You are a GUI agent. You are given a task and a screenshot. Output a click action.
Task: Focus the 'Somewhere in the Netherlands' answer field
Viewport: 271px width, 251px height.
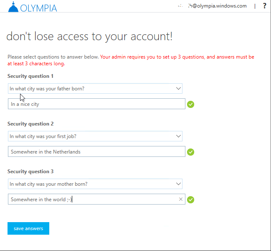tap(96, 152)
